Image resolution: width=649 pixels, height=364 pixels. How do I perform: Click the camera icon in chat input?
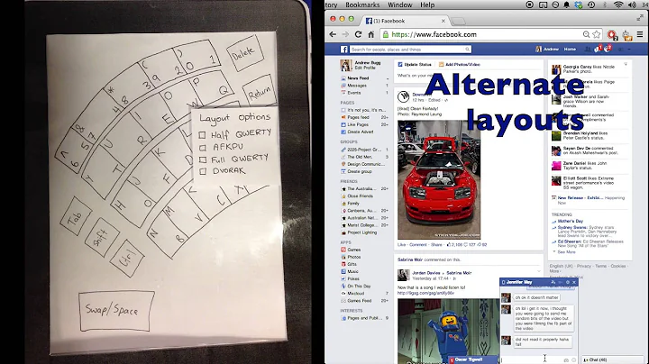click(x=566, y=360)
